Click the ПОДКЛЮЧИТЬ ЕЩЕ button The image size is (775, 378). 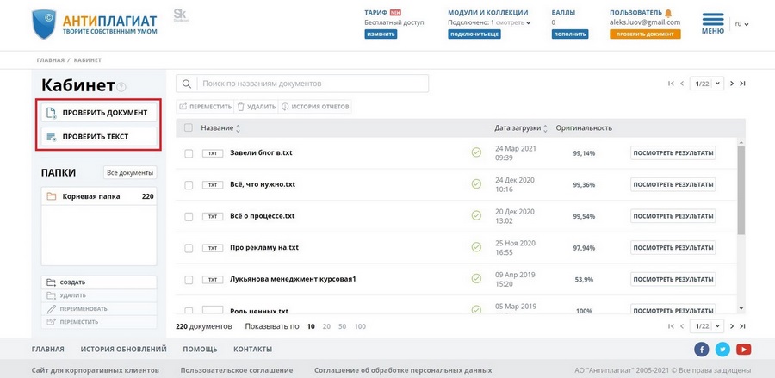coord(474,34)
